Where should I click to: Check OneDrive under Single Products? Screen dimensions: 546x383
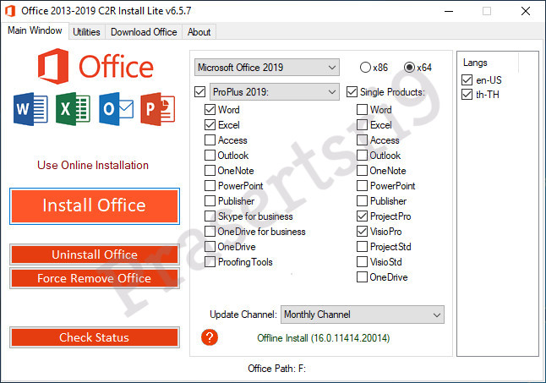362,277
